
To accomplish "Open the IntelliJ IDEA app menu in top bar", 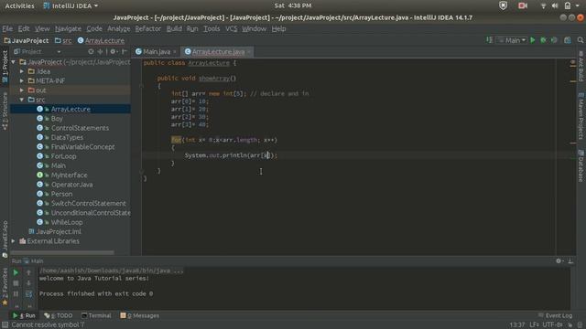I will point(71,5).
